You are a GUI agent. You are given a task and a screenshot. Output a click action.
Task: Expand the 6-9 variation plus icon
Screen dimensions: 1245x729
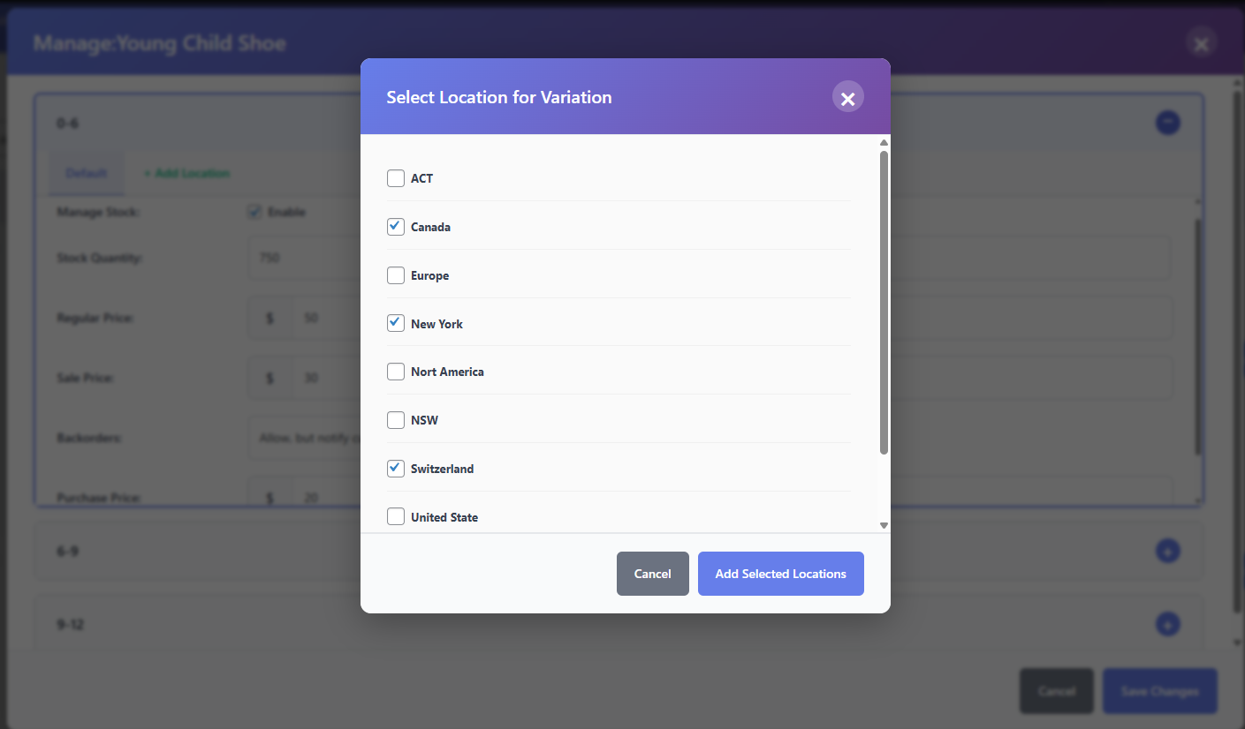pos(1167,552)
